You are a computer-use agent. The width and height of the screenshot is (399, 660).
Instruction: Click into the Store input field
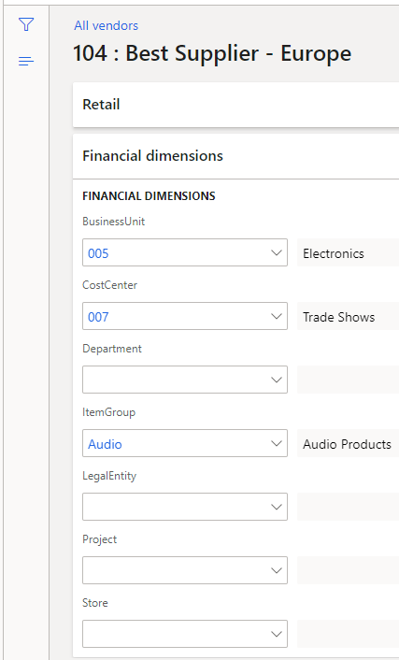(x=175, y=634)
